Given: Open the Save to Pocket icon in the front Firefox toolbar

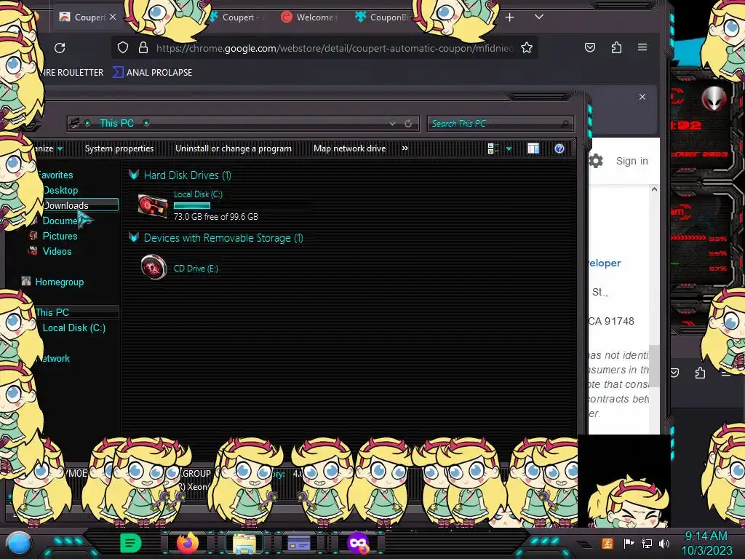Looking at the screenshot, I should pyautogui.click(x=589, y=47).
